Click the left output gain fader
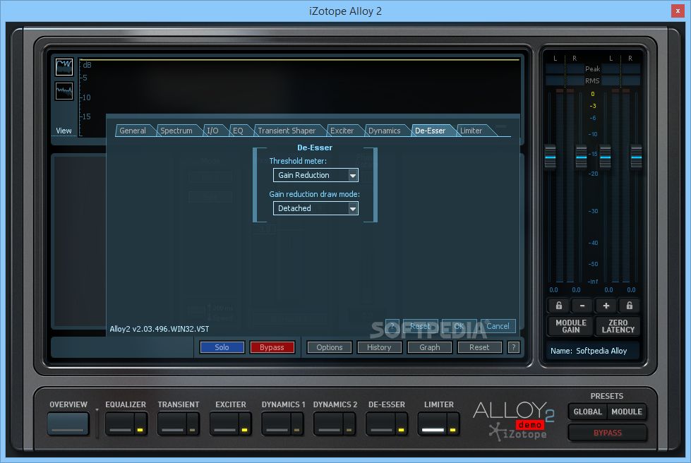This screenshot has width=691, height=463. click(x=606, y=157)
